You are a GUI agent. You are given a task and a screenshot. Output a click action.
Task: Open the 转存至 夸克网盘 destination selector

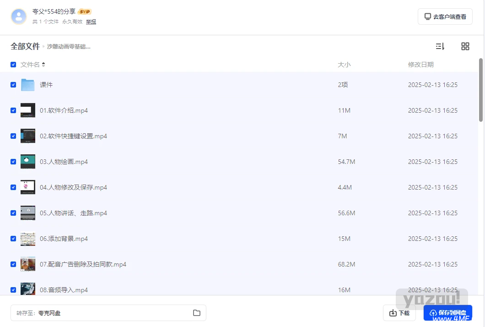(x=108, y=313)
